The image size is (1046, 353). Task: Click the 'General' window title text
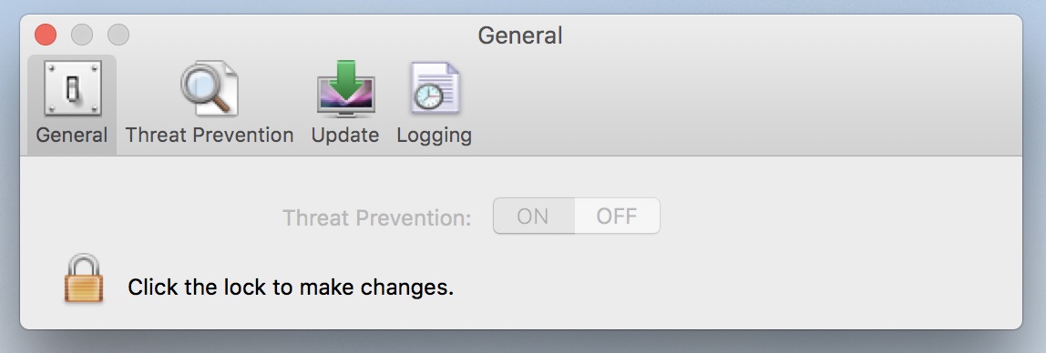520,35
